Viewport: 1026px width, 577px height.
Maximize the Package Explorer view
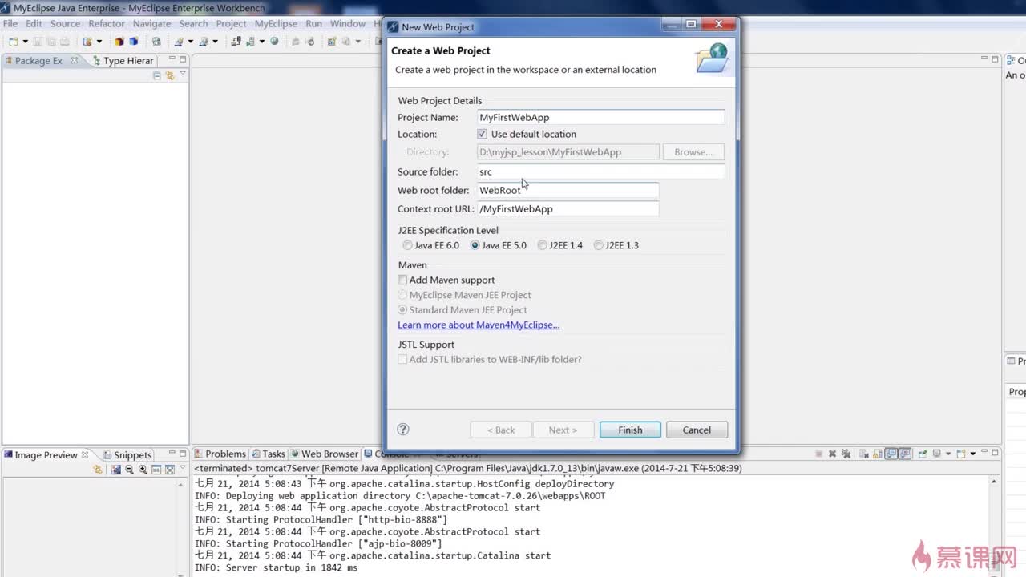[183, 59]
